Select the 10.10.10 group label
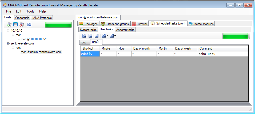This screenshot has width=255, height=114. pos(17,31)
